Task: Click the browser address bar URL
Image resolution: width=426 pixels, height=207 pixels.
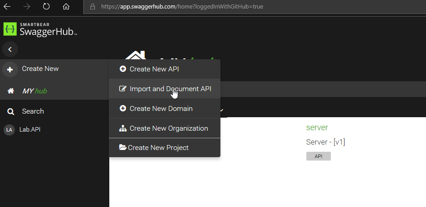Action: (x=182, y=7)
